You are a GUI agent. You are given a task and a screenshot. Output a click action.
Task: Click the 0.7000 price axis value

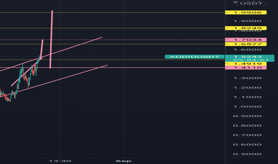click(247, 135)
